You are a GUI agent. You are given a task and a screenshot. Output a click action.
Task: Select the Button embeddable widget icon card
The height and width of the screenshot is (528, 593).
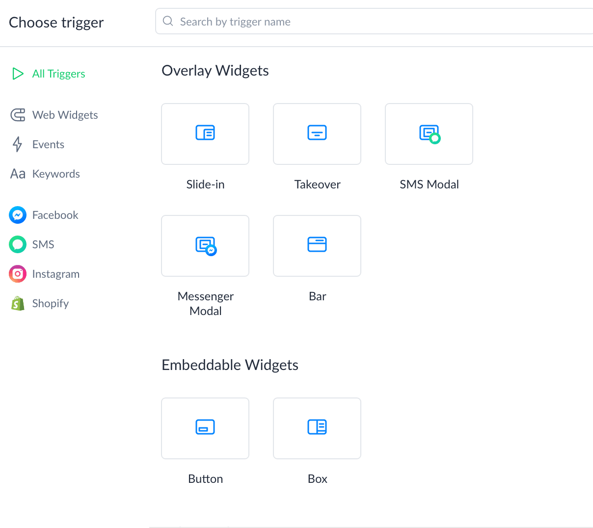(205, 428)
